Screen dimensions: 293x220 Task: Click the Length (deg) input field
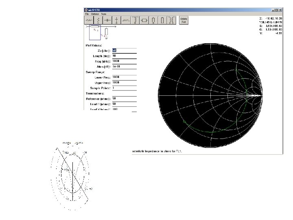(125, 56)
